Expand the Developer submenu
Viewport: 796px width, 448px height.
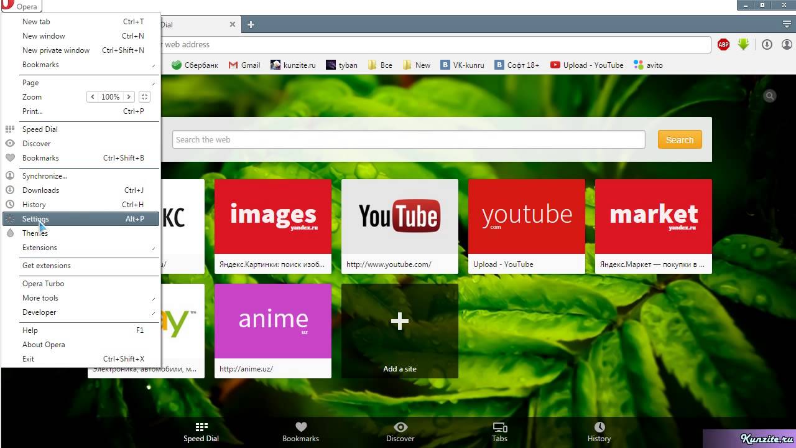[81, 312]
